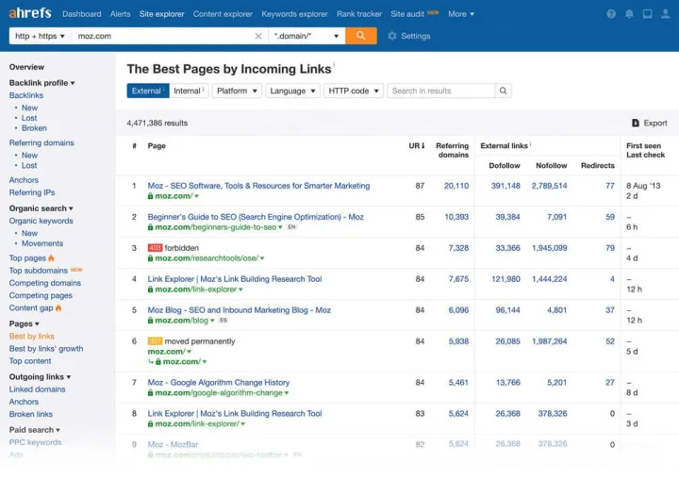
Task: Open Best by links' growth in sidebar
Action: (46, 349)
